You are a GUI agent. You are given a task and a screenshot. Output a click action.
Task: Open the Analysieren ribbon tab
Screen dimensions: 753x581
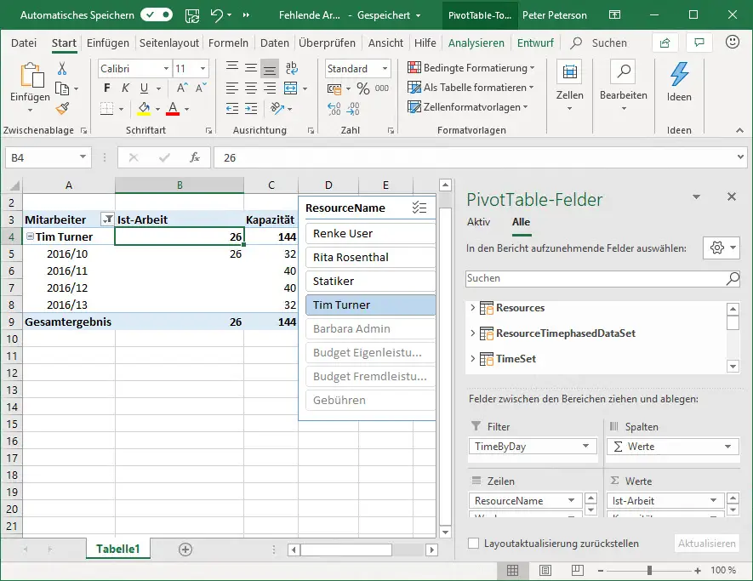pos(476,43)
